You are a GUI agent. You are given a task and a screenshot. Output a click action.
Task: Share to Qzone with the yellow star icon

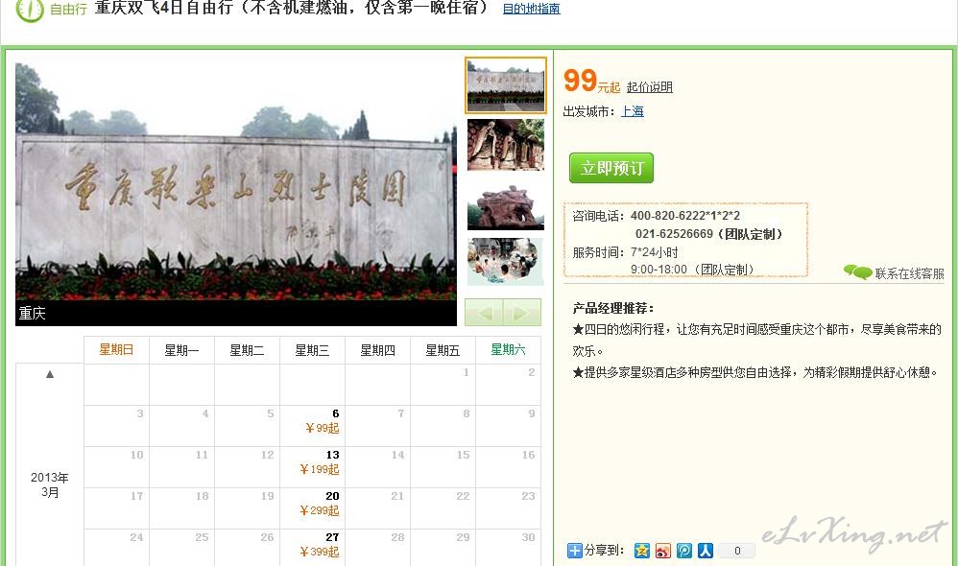click(x=641, y=550)
